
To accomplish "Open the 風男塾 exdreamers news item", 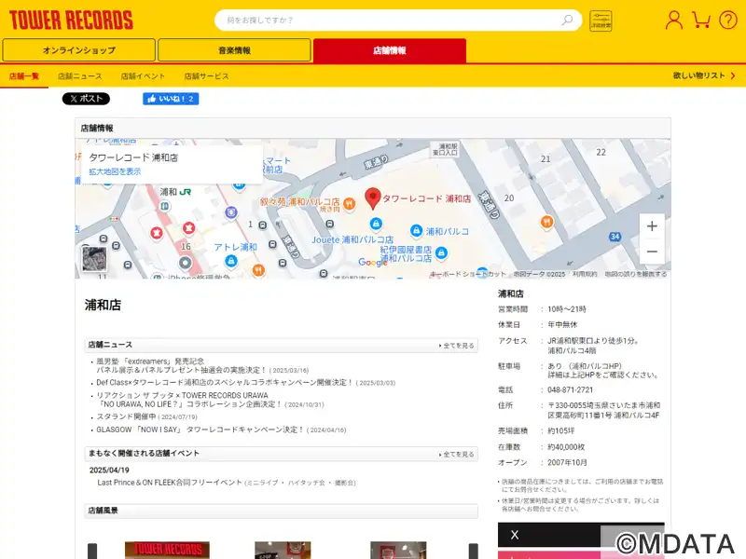I will click(202, 365).
